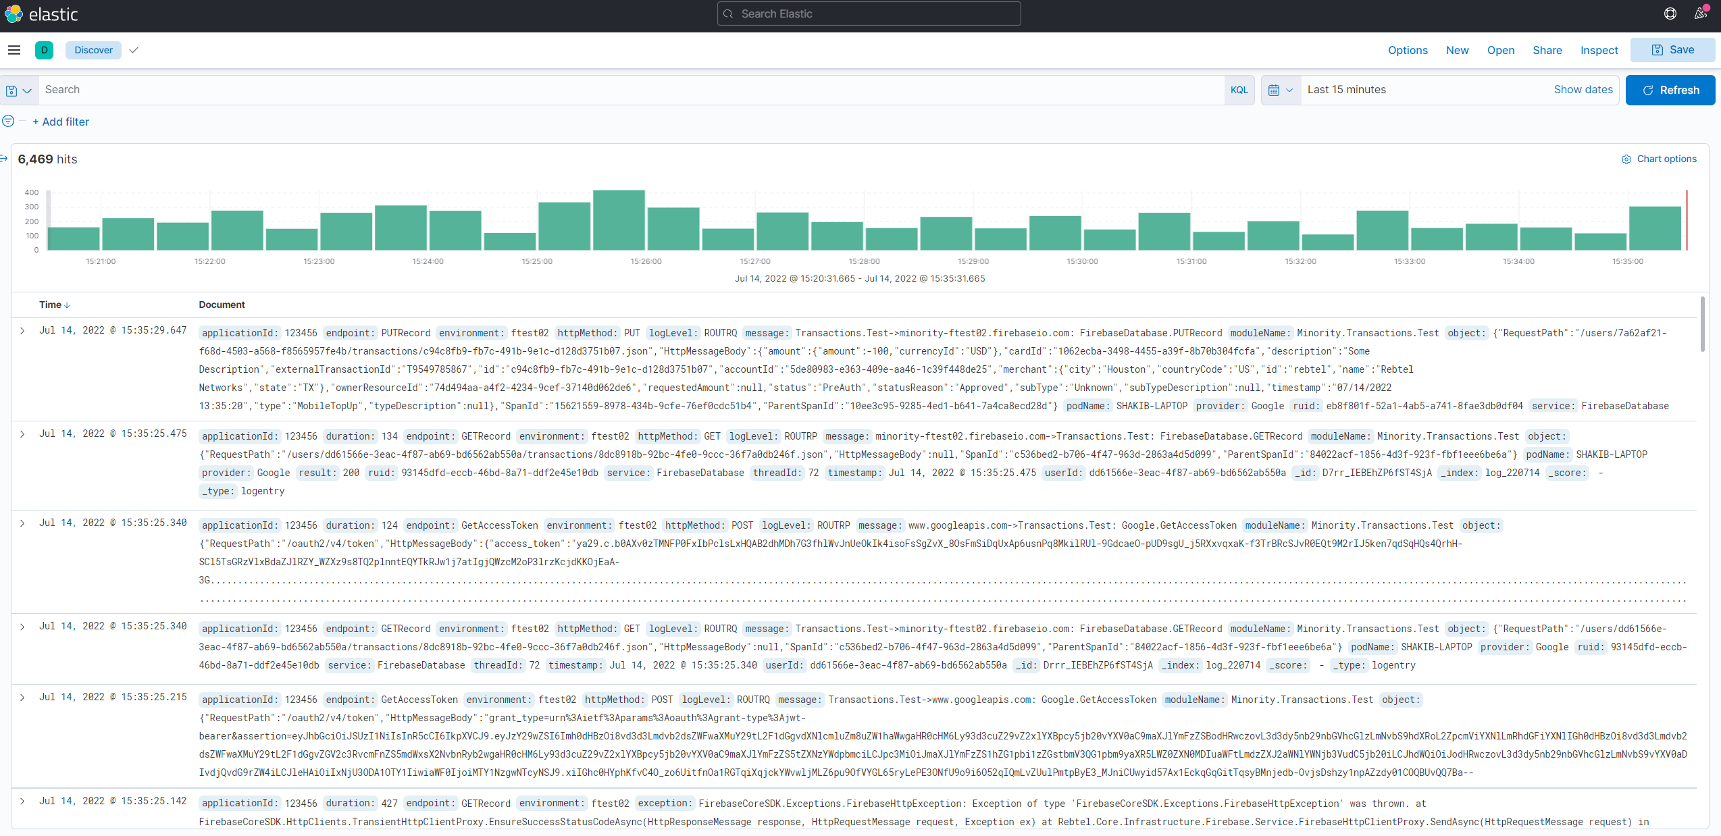Click the filter options circle icon
This screenshot has width=1721, height=836.
[8, 122]
